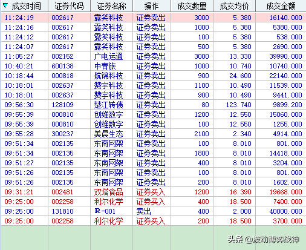
Task: Click time cell 11:24:07
Action: (19, 47)
